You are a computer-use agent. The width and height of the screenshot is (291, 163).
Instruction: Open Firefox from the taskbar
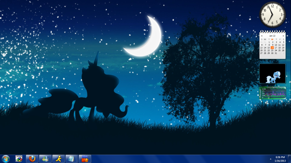pos(32,159)
